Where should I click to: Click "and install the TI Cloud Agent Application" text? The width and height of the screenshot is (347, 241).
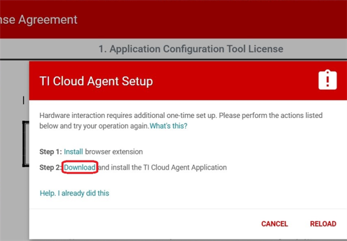(x=162, y=167)
